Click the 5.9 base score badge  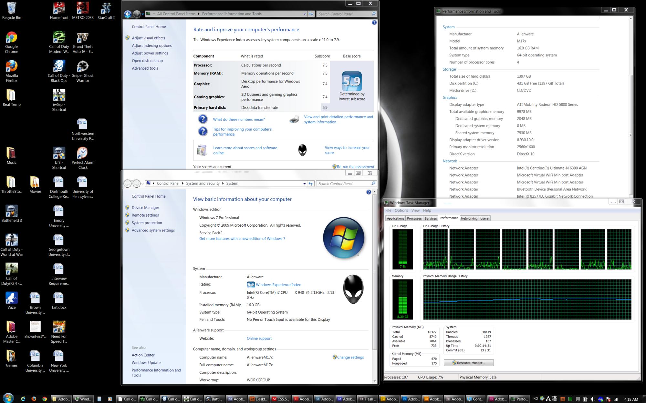pos(352,81)
